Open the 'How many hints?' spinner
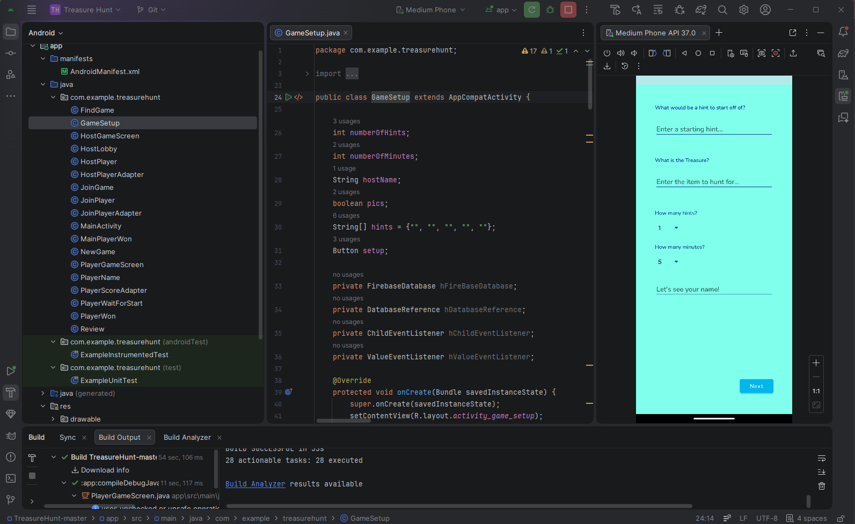 coord(668,228)
